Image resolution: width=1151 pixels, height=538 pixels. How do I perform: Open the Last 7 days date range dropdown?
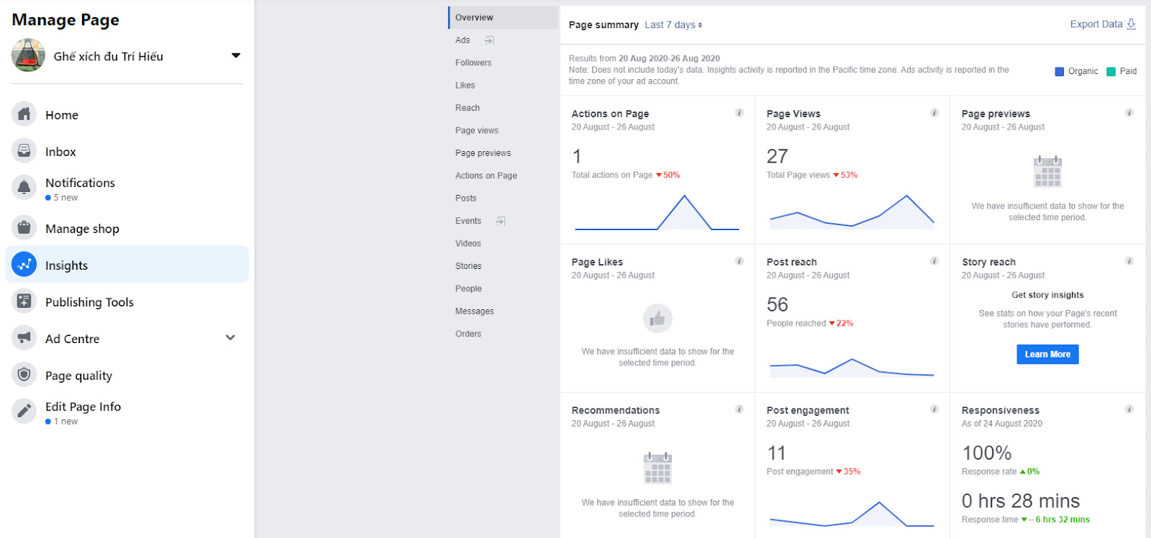pos(673,24)
